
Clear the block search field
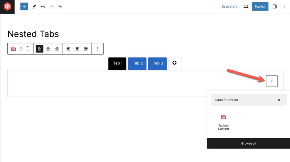click(x=279, y=100)
